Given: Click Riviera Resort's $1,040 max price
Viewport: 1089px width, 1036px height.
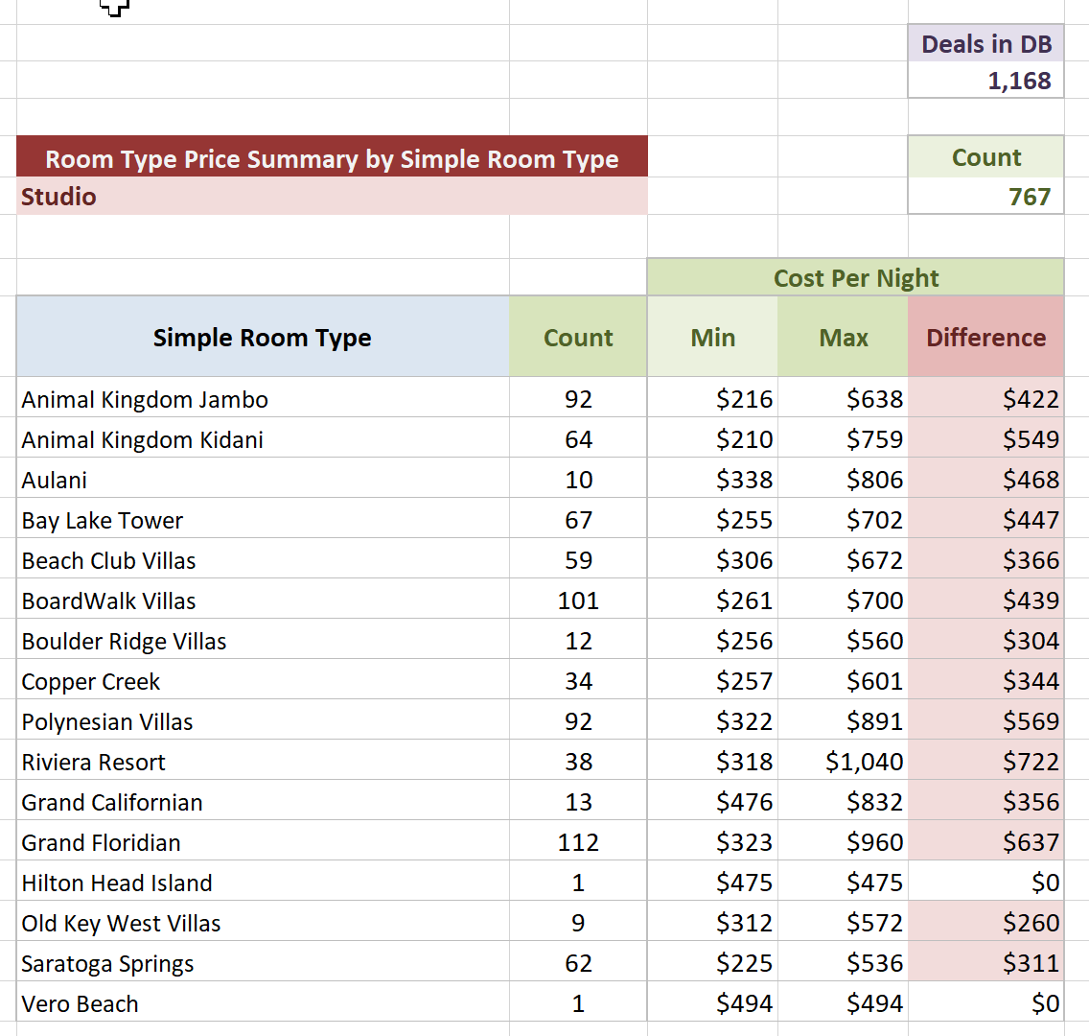Looking at the screenshot, I should (864, 762).
